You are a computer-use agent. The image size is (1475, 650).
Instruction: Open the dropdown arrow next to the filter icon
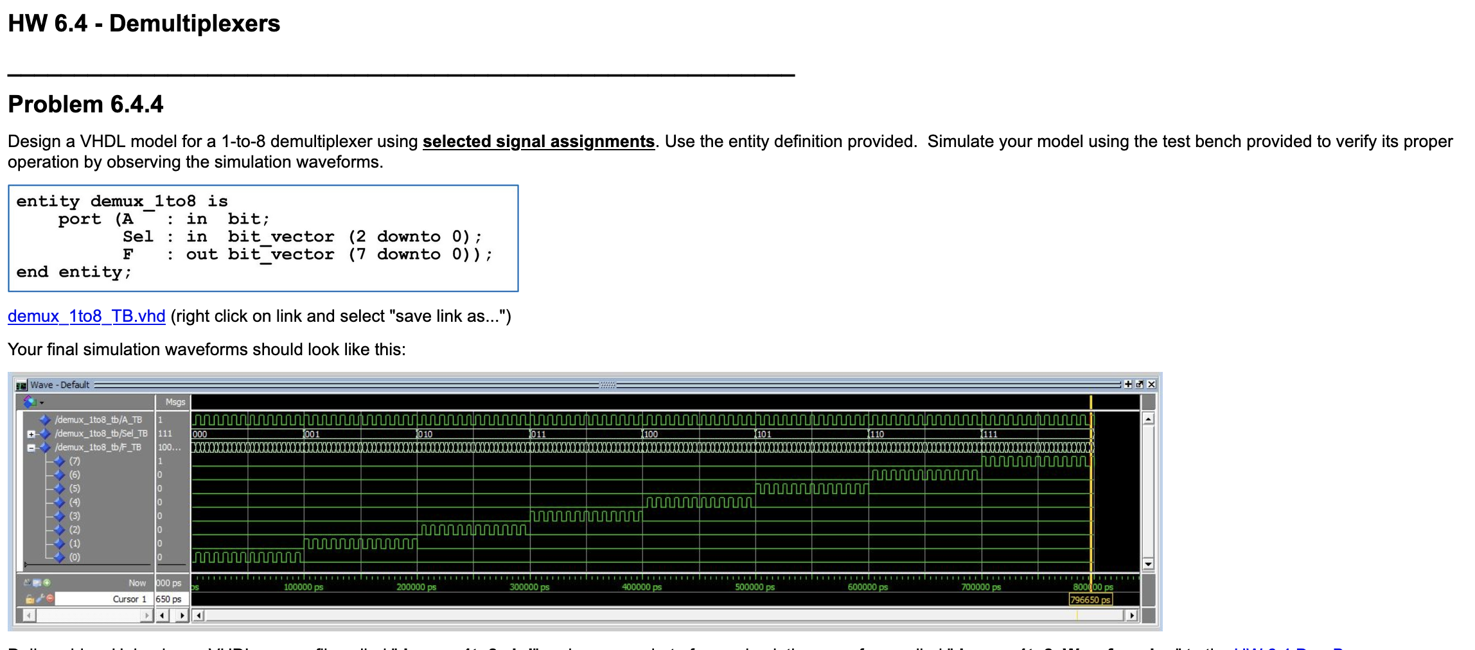pyautogui.click(x=41, y=403)
